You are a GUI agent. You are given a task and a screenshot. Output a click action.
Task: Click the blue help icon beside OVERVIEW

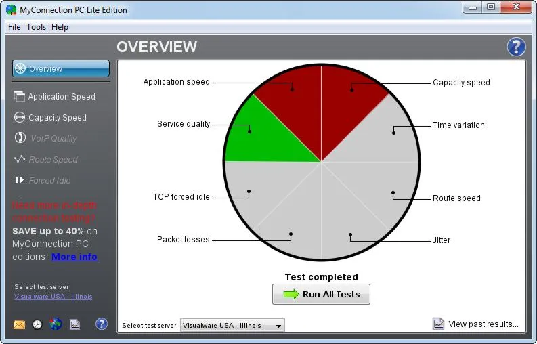[516, 47]
